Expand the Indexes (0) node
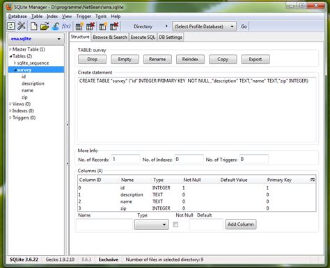330x268 pixels. 10,111
